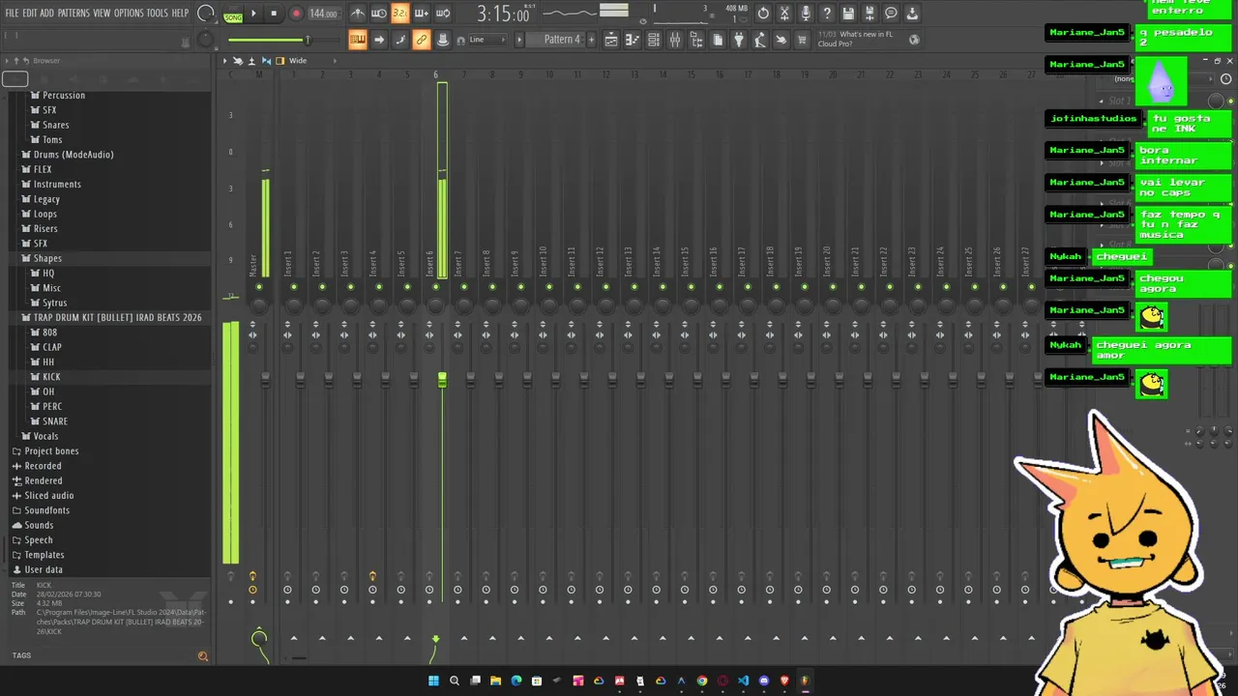Toggle typing keyboard to piano icon

[x=358, y=40]
